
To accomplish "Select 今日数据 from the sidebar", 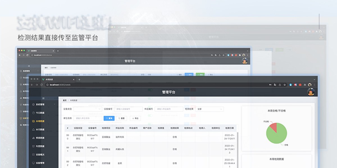I will click(x=40, y=113).
